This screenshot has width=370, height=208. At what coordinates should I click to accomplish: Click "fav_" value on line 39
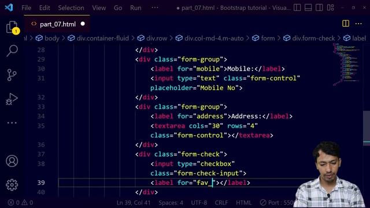(204, 183)
